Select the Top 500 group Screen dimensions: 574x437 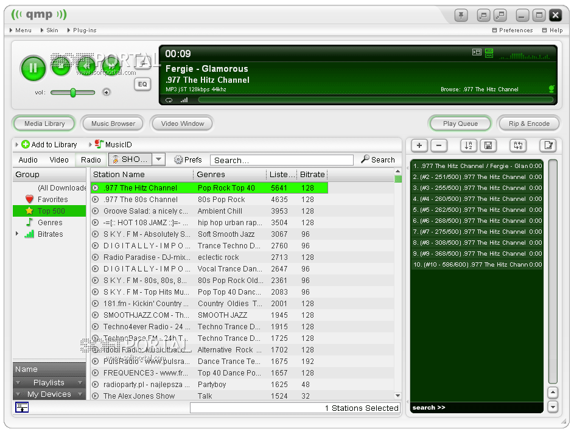(49, 211)
